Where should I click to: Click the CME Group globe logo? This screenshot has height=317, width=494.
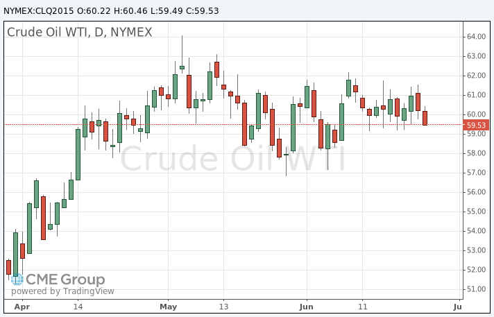15,279
